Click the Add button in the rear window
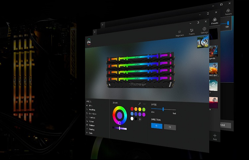This screenshot has width=249, height=160. tap(226, 125)
